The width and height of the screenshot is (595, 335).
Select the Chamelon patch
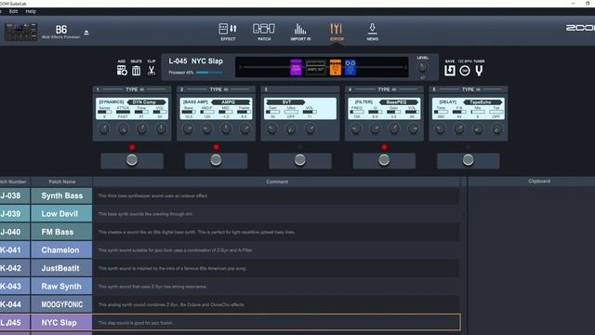point(62,250)
